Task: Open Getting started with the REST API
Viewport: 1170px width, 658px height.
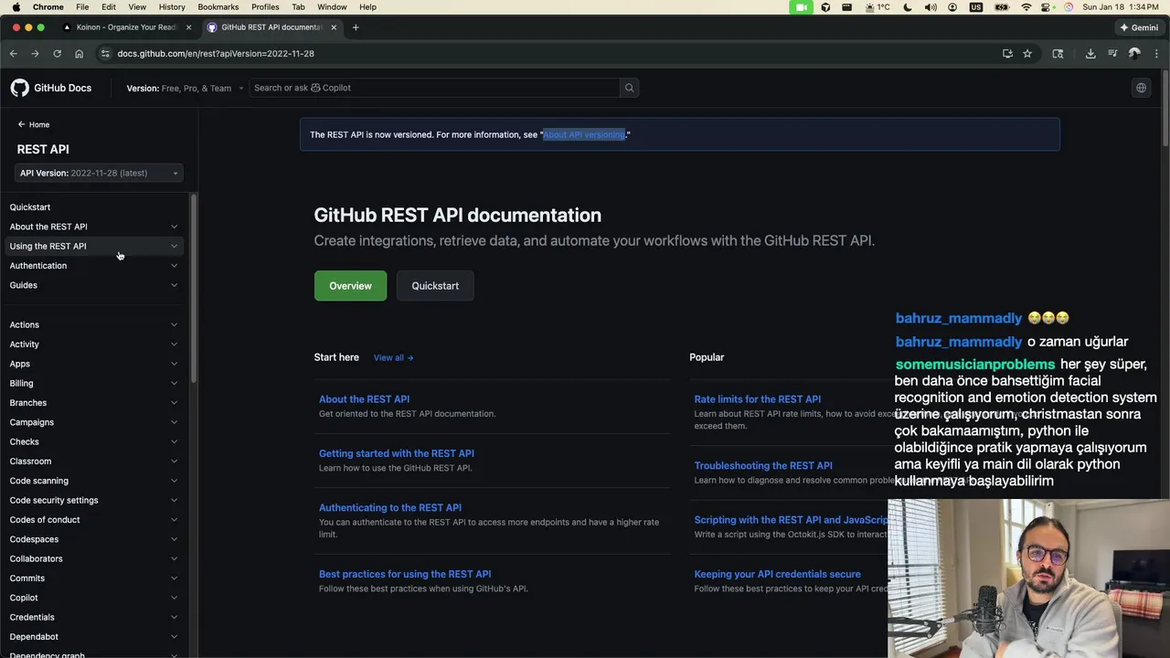Action: pos(396,453)
